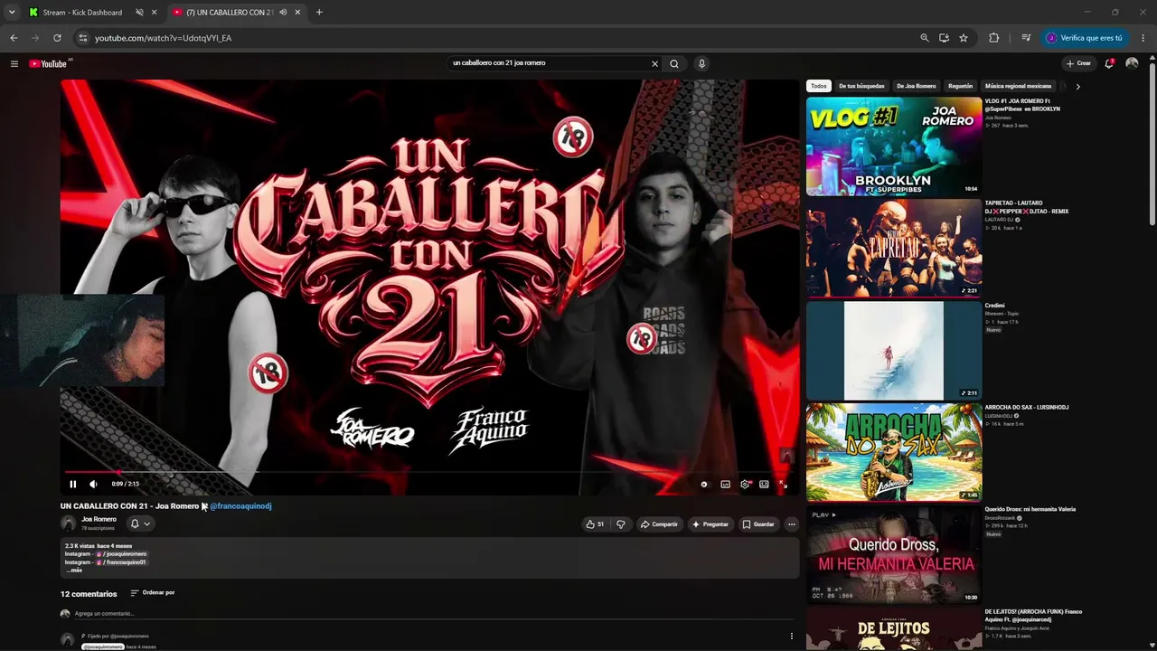Image resolution: width=1157 pixels, height=651 pixels.
Task: Open YouTube notifications bell
Action: click(1109, 63)
